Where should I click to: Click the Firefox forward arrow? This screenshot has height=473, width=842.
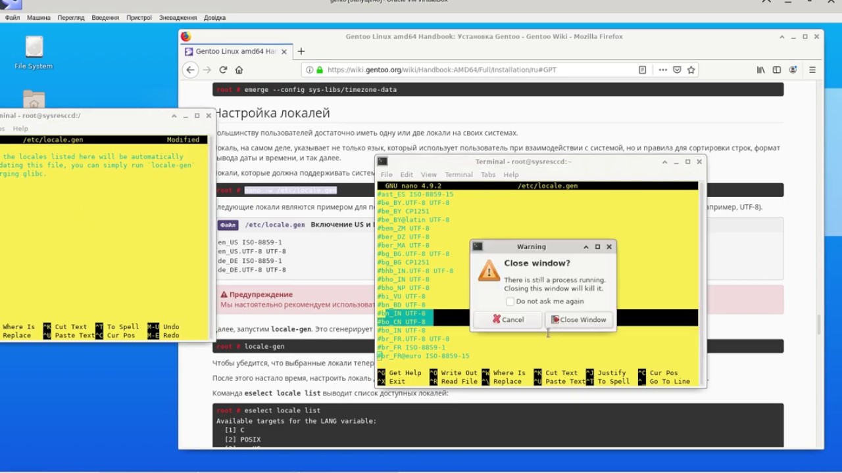coord(207,70)
